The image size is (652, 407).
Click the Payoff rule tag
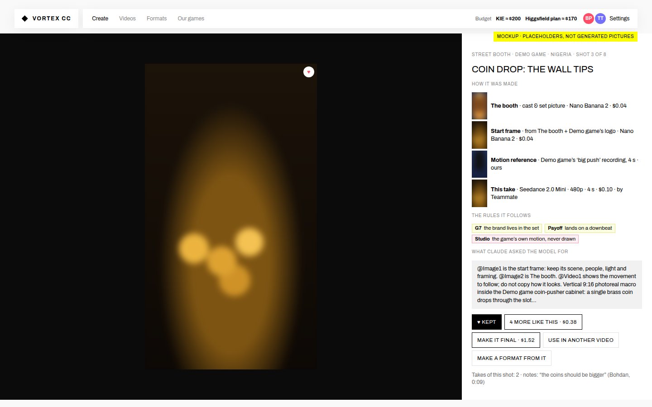click(580, 228)
